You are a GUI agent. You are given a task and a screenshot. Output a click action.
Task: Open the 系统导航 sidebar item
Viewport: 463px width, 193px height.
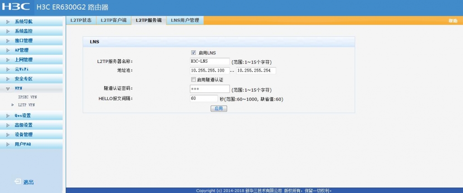31,22
